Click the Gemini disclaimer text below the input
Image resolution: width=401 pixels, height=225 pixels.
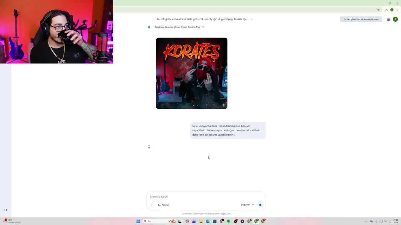206,214
